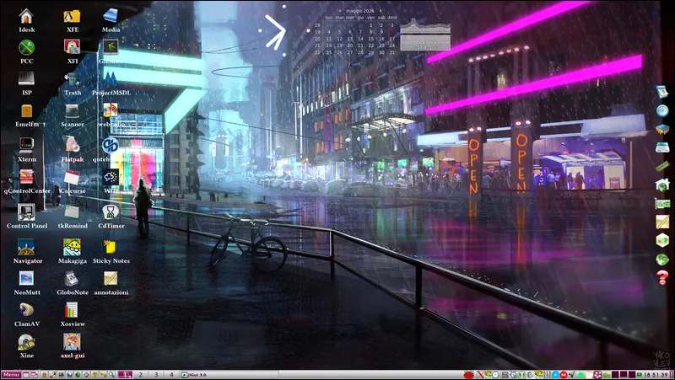Screen dimensions: 675x380
Task: Open the Idesk house icon
Action: (26, 16)
